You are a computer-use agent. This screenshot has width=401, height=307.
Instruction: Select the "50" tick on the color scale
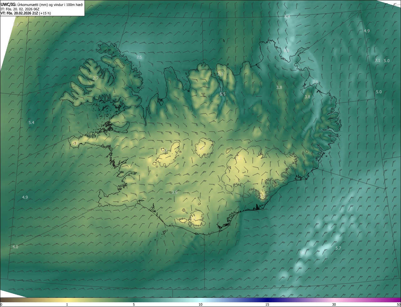point(398,304)
